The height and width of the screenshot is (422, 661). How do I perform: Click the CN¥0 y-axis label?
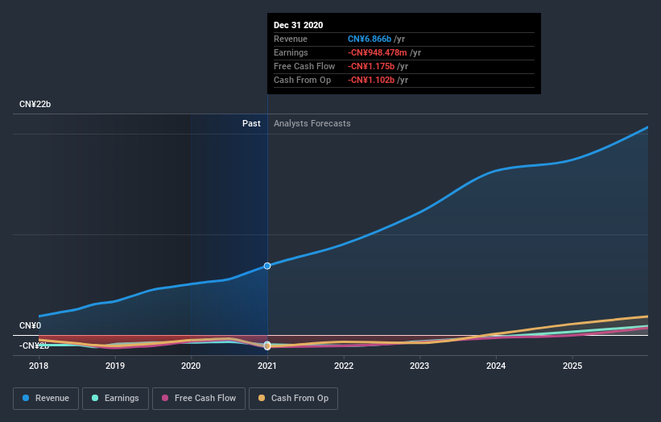[x=31, y=326]
